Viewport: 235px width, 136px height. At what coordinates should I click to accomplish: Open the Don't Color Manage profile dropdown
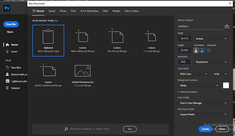click(203, 103)
